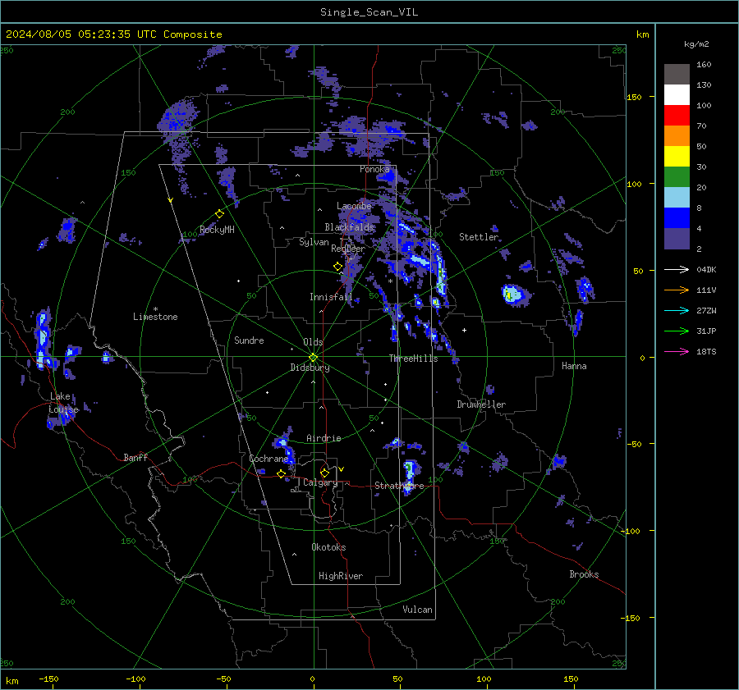Image resolution: width=739 pixels, height=690 pixels.
Task: Click the Calgary city label
Action: pos(320,482)
